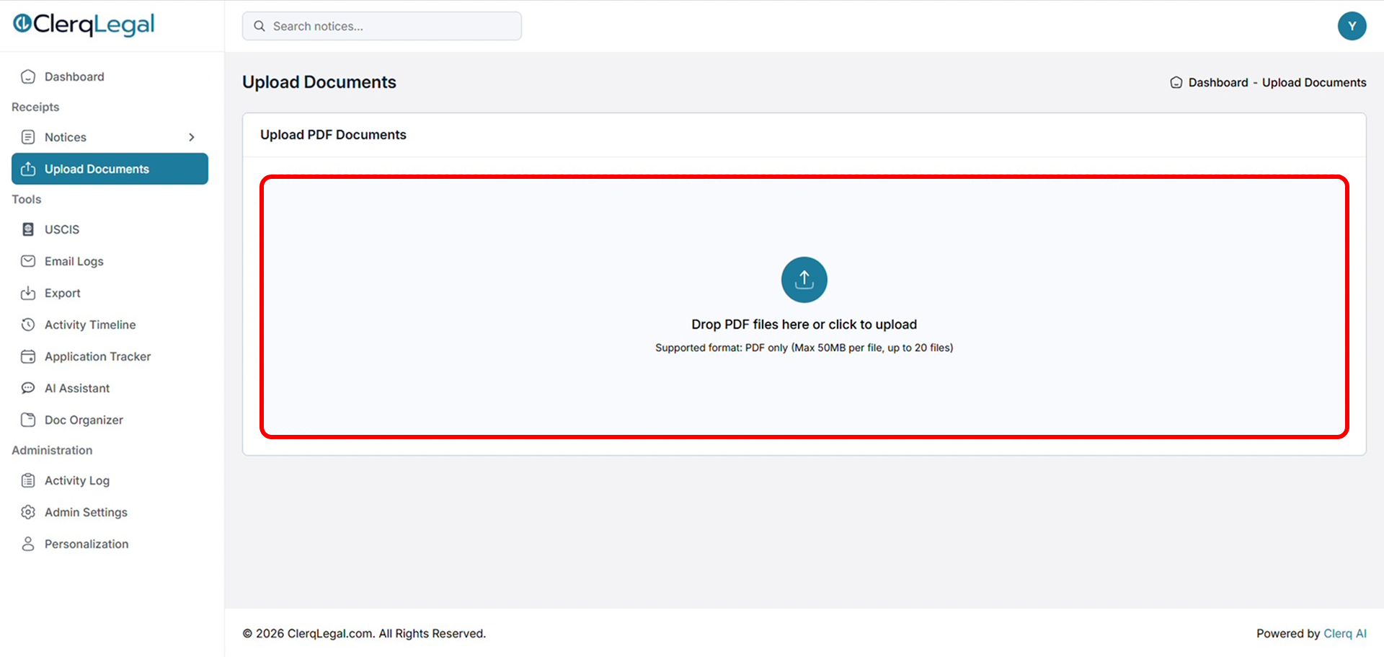The height and width of the screenshot is (657, 1384).
Task: Click the circular upload arrow icon
Action: point(804,280)
